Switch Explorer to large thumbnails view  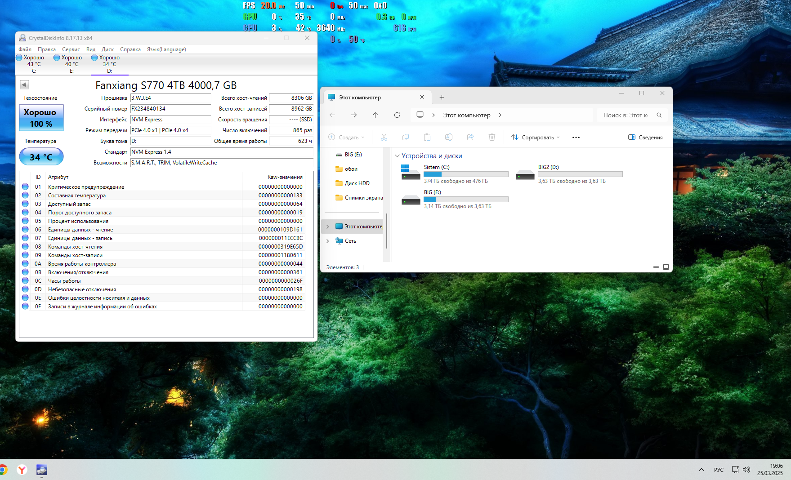click(666, 267)
